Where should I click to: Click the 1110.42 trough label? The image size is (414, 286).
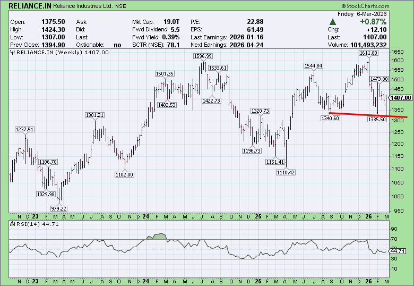(x=286, y=173)
